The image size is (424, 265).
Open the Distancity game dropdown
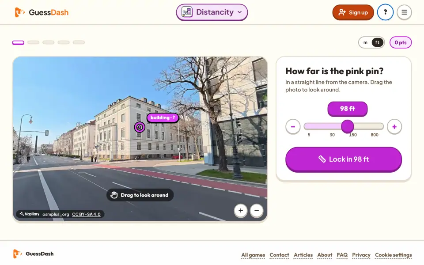point(212,12)
